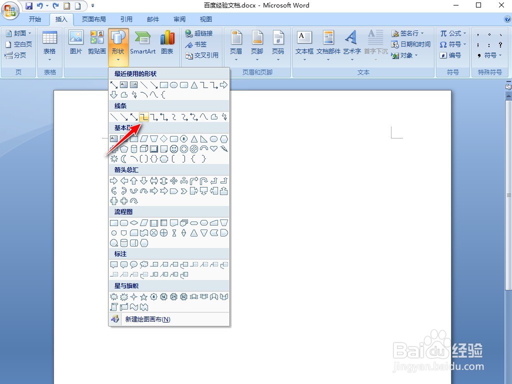
Task: Select the Flowchart Magnetic Disk shape
Action: [x=124, y=243]
